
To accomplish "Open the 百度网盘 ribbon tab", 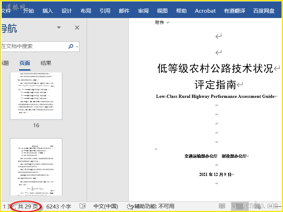I will tap(264, 11).
